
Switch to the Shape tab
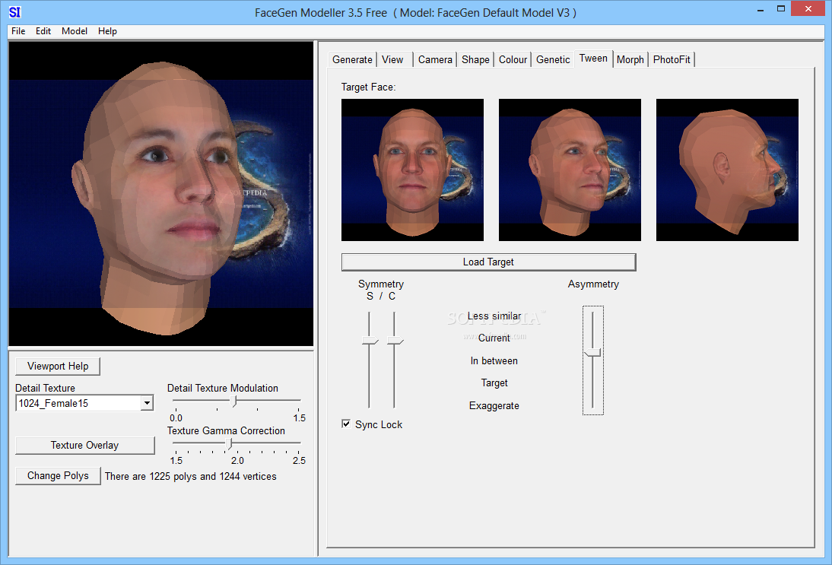[x=475, y=59]
